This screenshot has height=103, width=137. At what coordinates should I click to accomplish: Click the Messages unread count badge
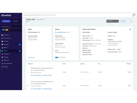[20, 44]
